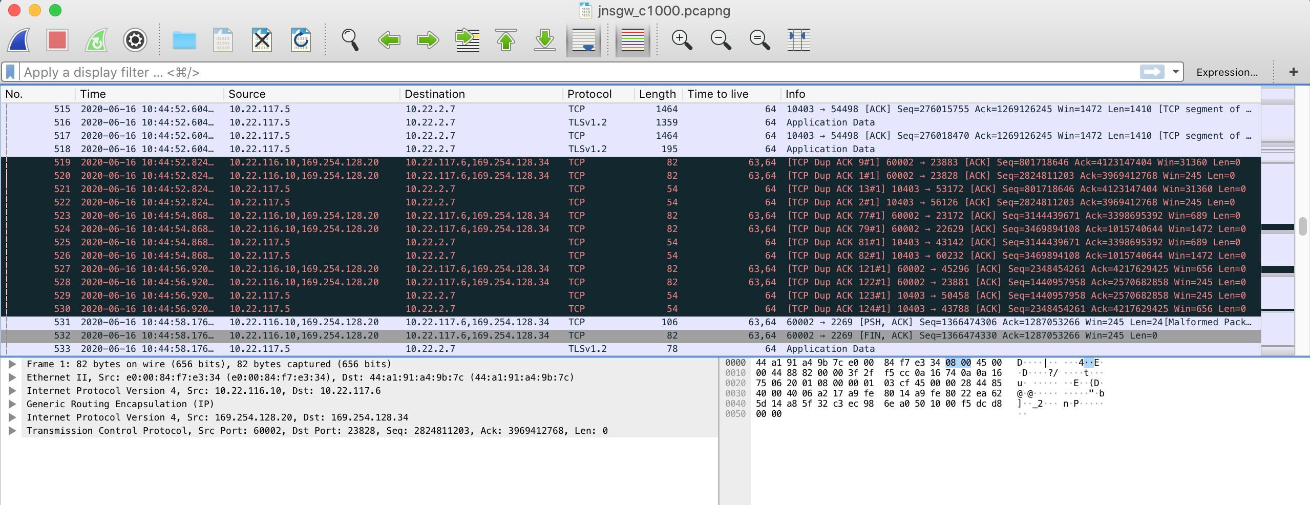
Task: Open the Expression... filter builder
Action: click(x=1228, y=72)
